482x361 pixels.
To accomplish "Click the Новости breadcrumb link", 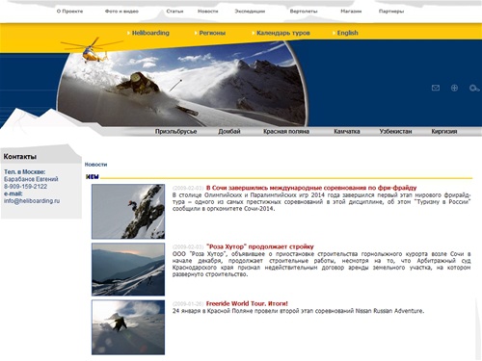I will coord(95,165).
